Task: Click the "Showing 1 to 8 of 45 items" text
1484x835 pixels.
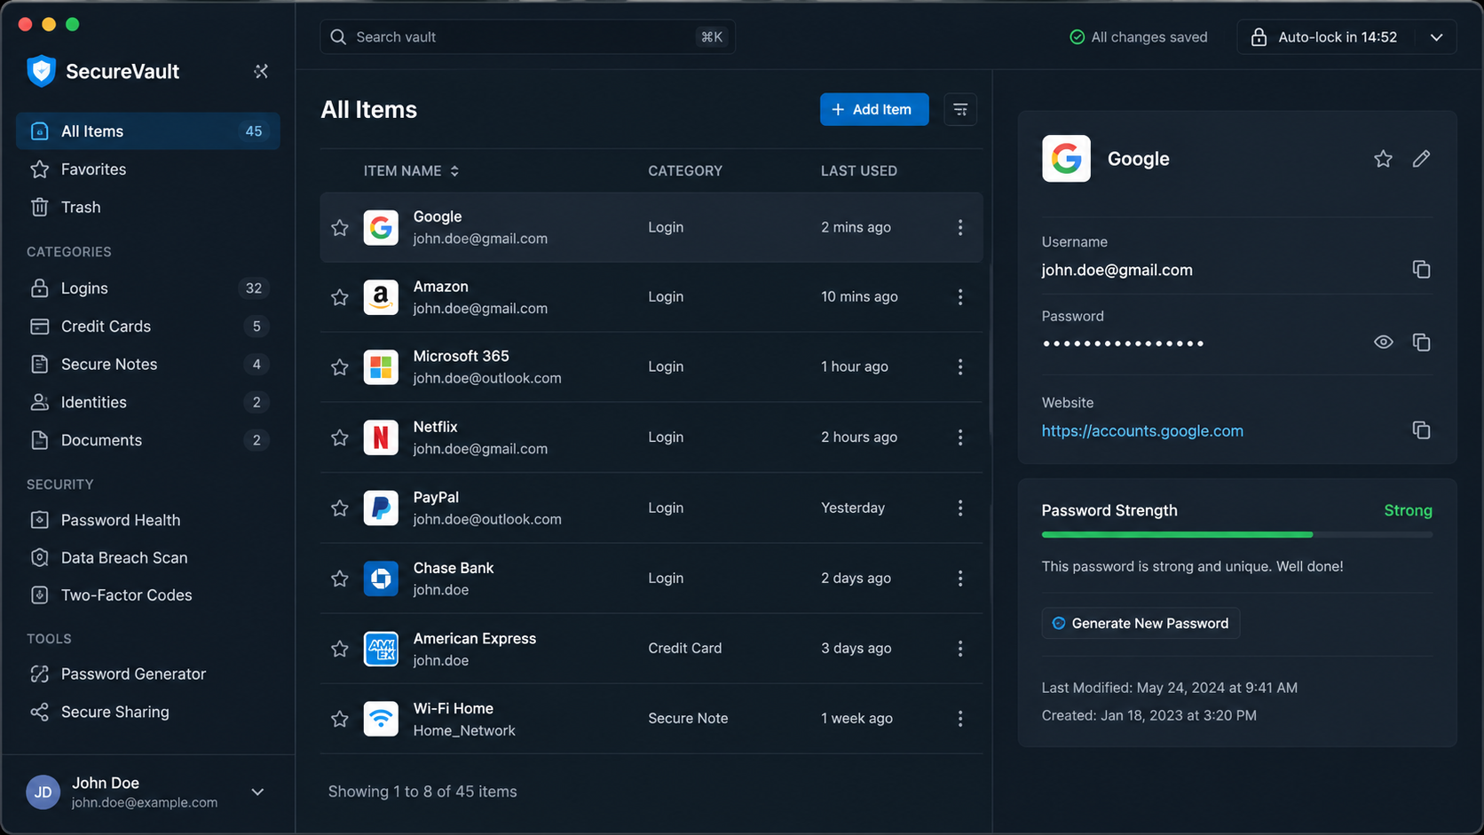Action: pyautogui.click(x=422, y=792)
